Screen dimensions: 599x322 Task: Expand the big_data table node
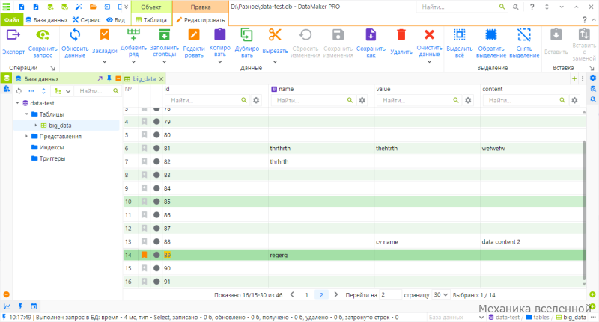[x=36, y=125]
